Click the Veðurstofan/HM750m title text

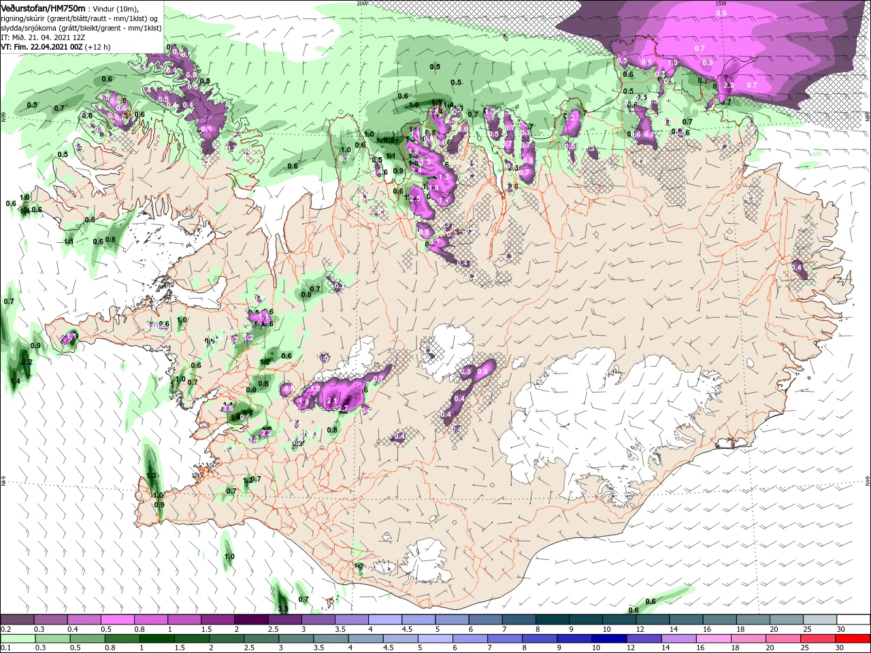[43, 8]
